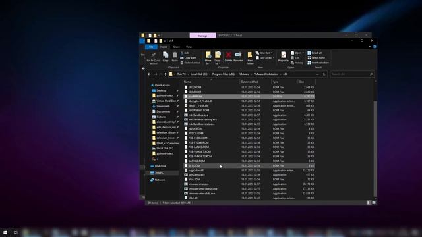Click Manage tab in the background window

coord(202,35)
